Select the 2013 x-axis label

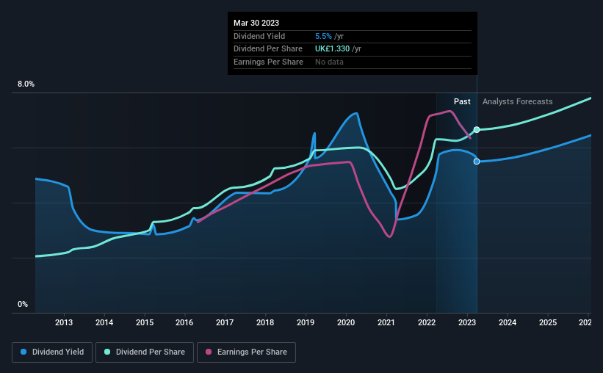(64, 322)
